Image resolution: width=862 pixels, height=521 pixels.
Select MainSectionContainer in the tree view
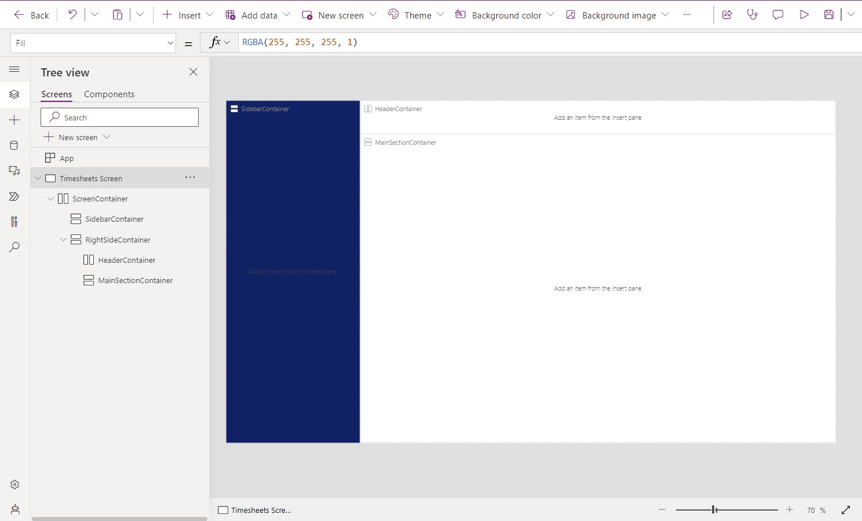click(x=135, y=280)
